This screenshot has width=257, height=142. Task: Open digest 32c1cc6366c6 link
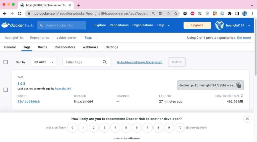click(x=29, y=101)
